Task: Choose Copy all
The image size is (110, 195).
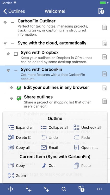Action: (x=19, y=148)
